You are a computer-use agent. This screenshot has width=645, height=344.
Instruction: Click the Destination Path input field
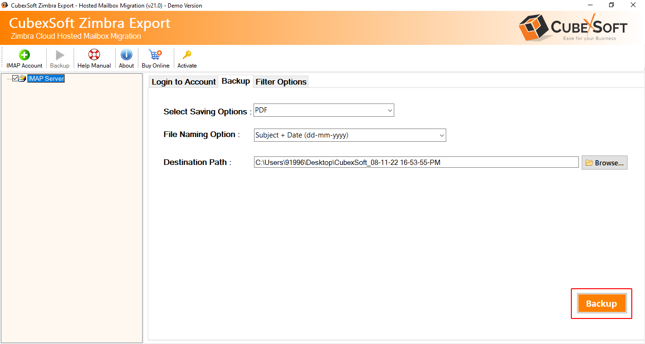tap(416, 162)
